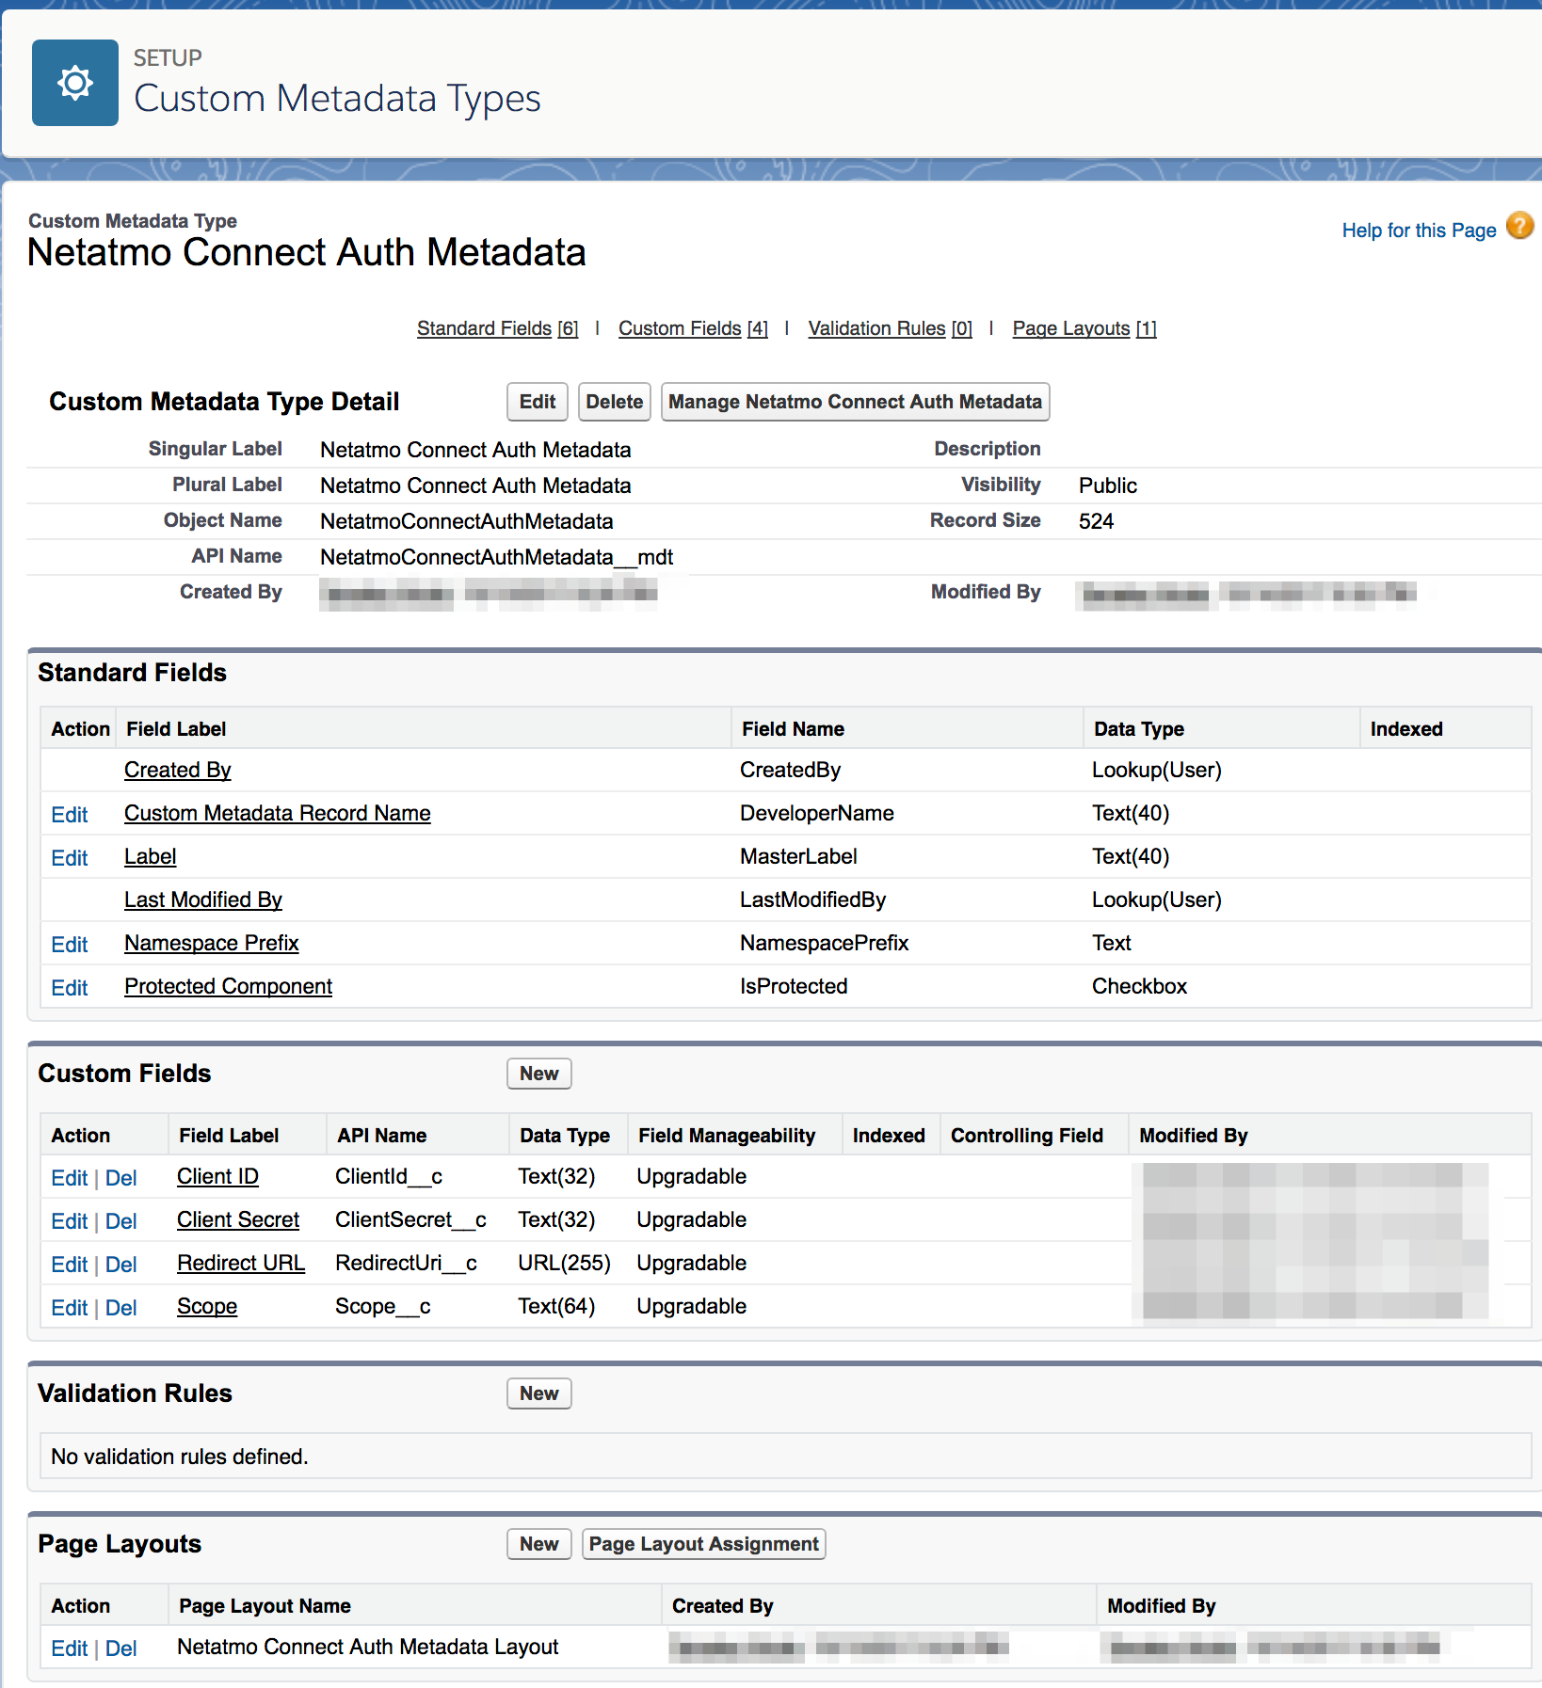Edit the Label standard field
Screen dimensions: 1542x1688
click(x=70, y=858)
